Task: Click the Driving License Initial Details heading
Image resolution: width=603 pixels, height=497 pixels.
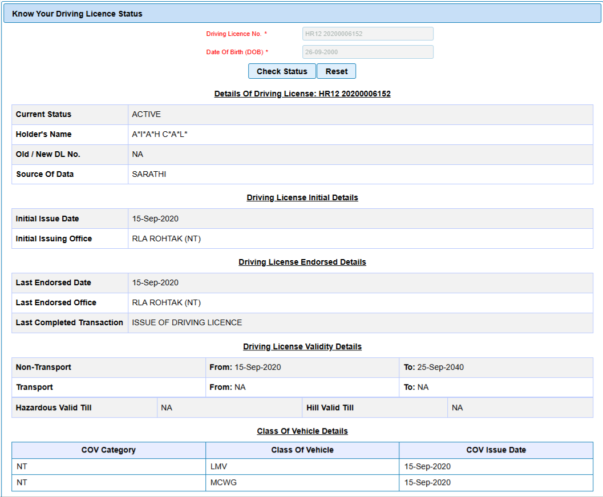Action: [302, 197]
